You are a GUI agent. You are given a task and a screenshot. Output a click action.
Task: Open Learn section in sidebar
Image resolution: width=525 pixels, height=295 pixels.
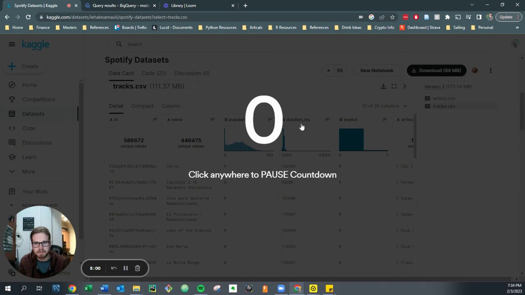29,157
